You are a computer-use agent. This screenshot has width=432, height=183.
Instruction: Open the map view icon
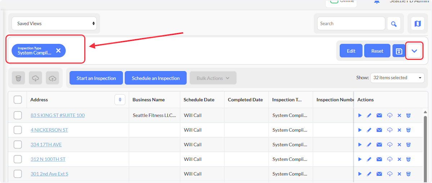click(x=418, y=24)
